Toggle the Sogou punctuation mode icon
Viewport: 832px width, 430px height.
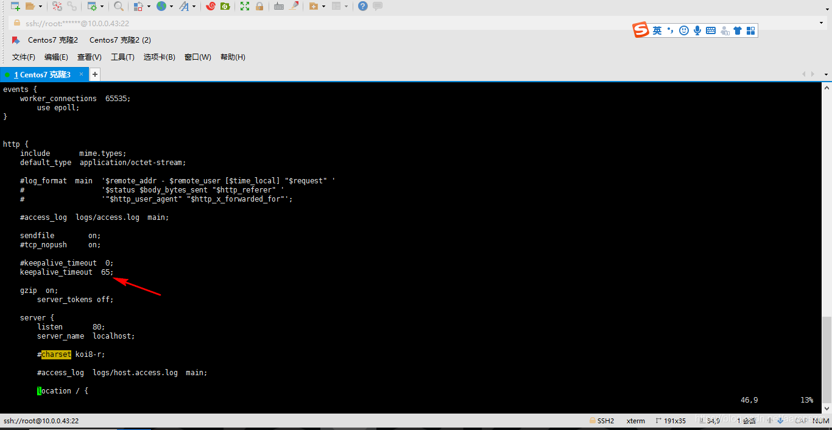[671, 30]
